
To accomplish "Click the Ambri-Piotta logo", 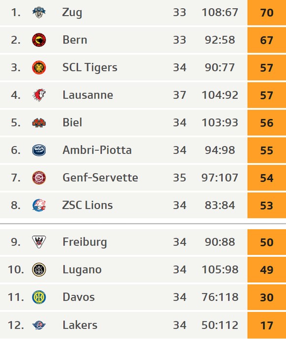I will pos(39,150).
